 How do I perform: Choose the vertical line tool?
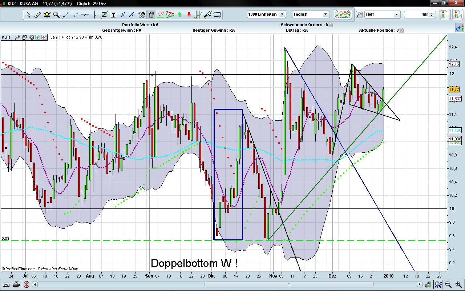(x=94, y=15)
